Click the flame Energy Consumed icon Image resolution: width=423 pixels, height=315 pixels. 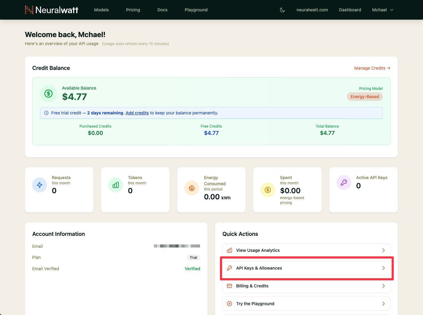192,188
